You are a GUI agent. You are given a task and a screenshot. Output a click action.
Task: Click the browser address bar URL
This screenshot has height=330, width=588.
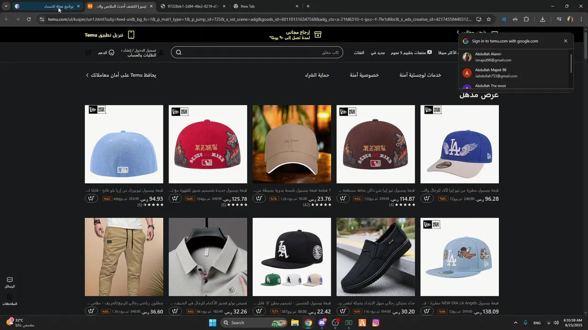click(x=260, y=19)
